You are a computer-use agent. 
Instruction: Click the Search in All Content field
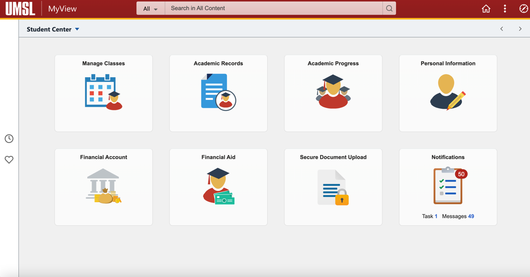click(273, 8)
